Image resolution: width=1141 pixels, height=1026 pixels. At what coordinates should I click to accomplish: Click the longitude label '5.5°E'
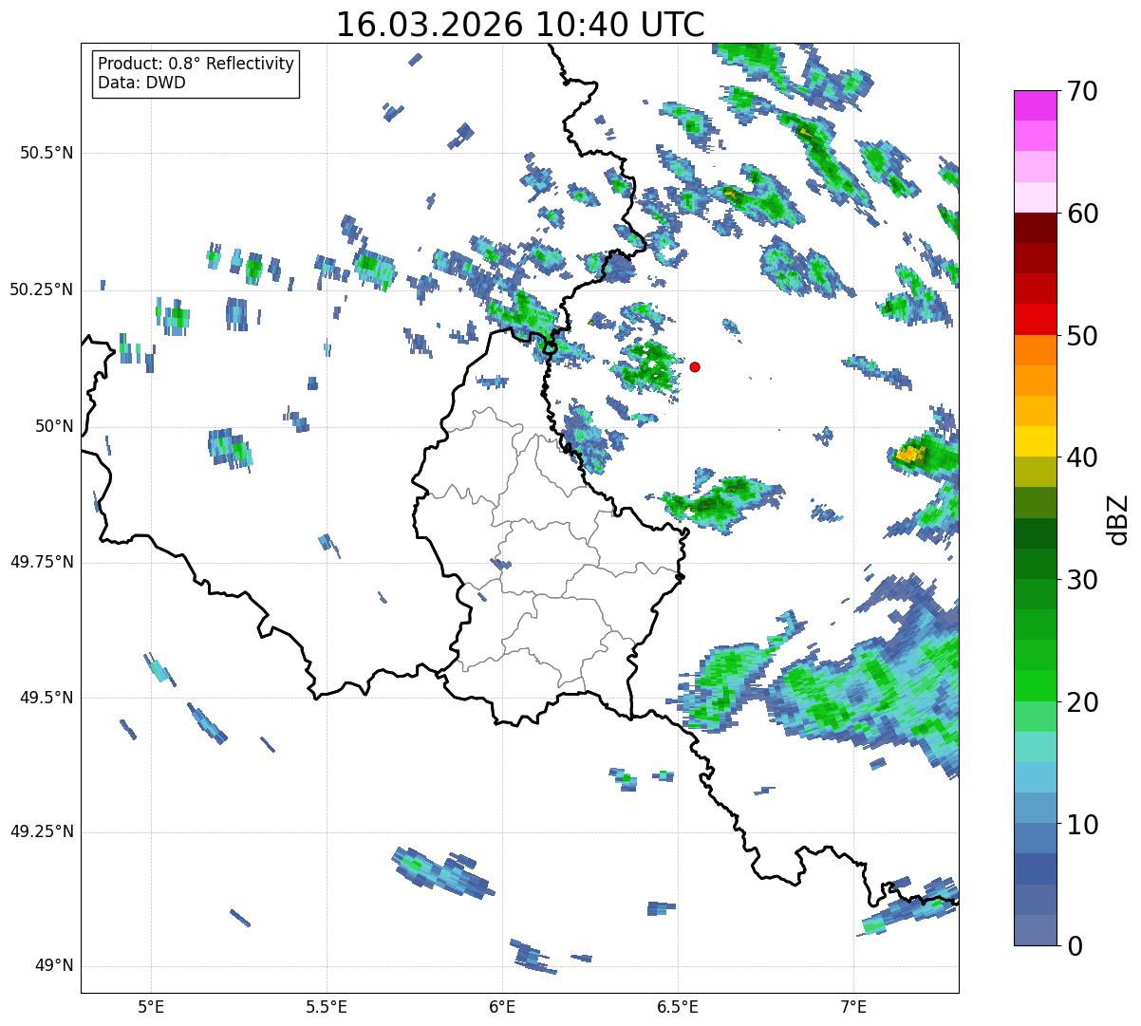327,1006
